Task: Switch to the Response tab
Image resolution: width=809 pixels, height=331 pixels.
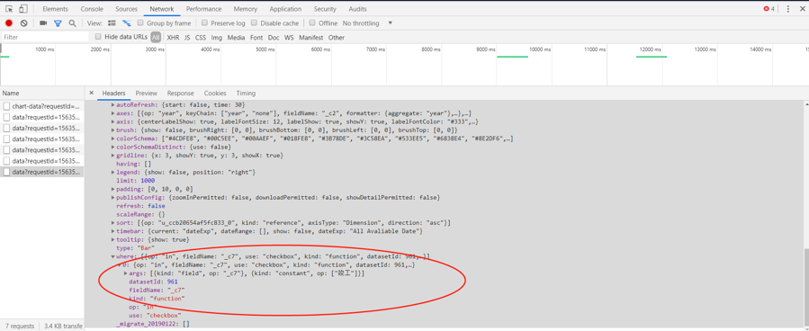Action: [x=181, y=94]
